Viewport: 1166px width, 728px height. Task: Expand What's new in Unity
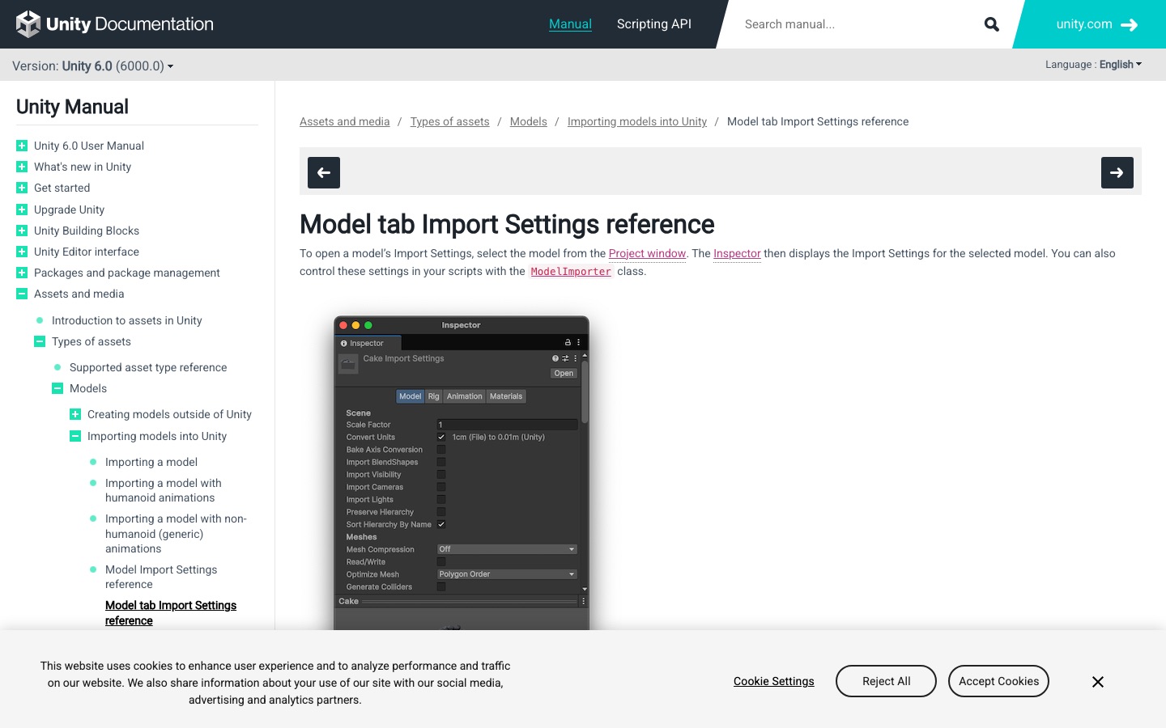[x=22, y=167]
